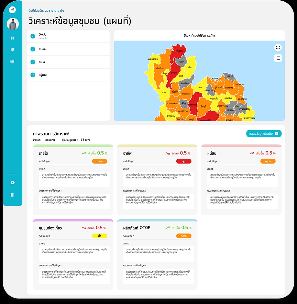Select เชียงราย province on the map
297x304 pixels.
point(179,51)
